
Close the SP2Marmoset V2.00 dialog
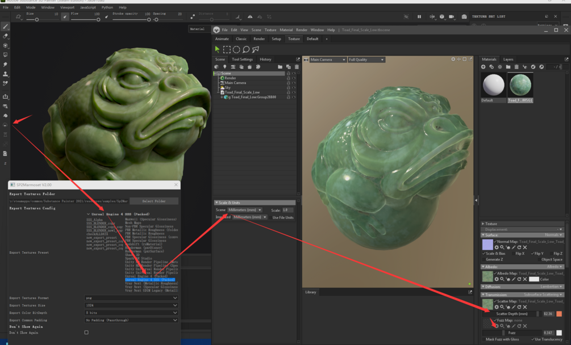coord(176,184)
